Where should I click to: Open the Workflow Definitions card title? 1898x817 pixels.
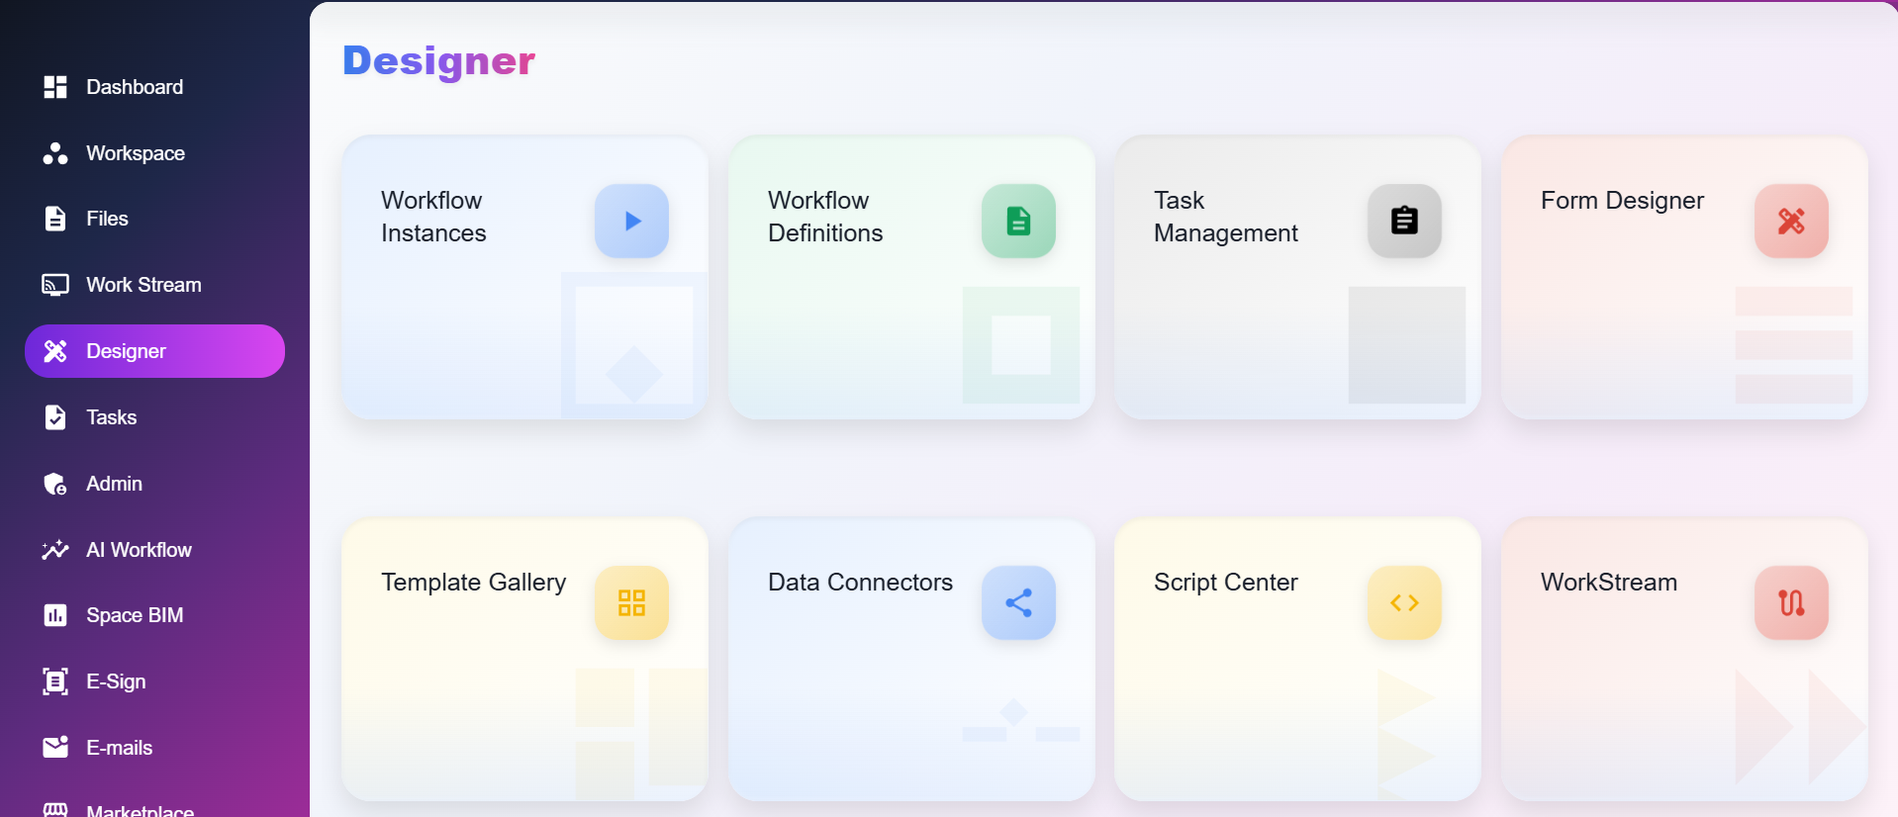pos(825,217)
